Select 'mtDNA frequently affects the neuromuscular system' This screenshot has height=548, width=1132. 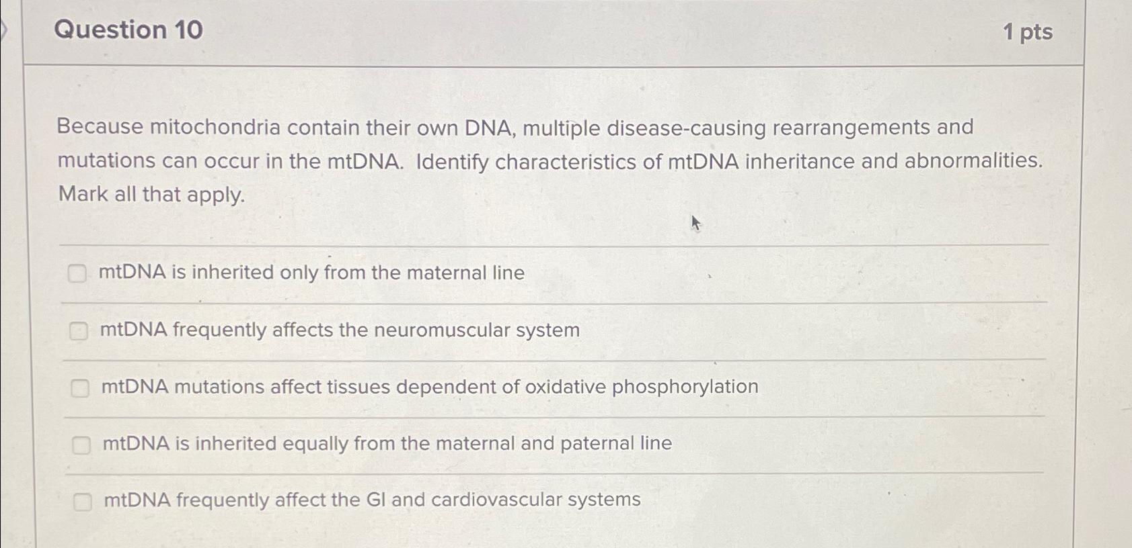pos(80,330)
